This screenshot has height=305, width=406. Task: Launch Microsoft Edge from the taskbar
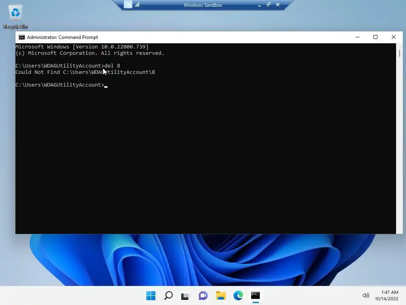tap(238, 295)
